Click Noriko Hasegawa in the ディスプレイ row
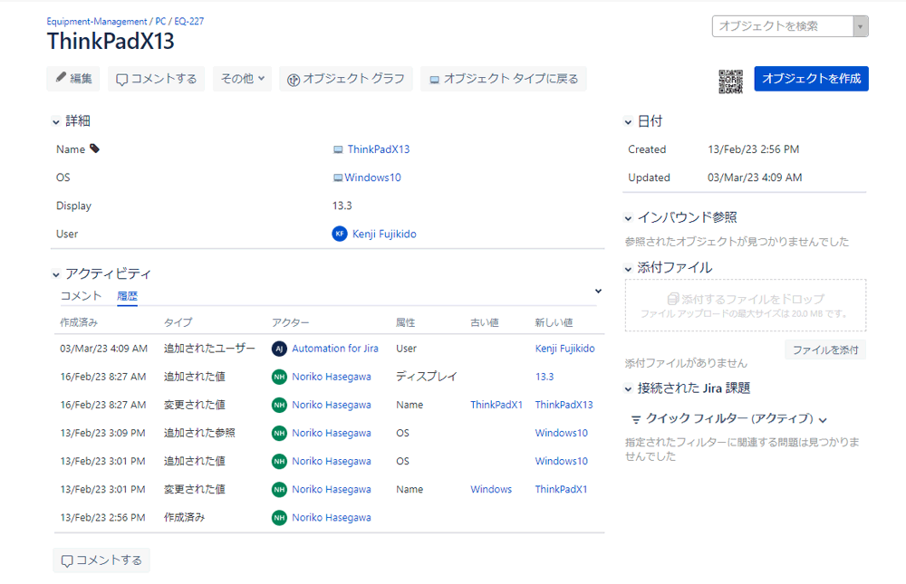 click(x=332, y=377)
